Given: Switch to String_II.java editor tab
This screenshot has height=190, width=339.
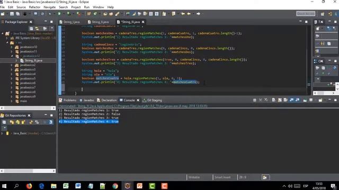Looking at the screenshot, I should tap(99, 22).
